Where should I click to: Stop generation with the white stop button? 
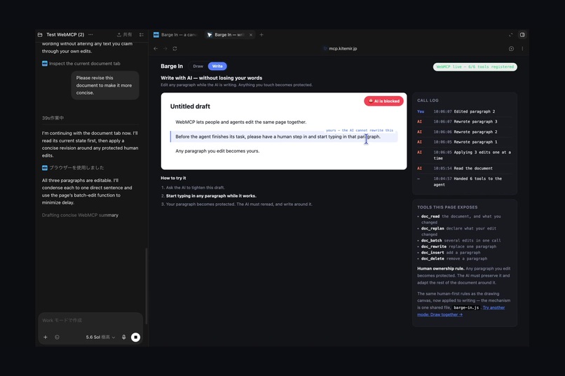pos(135,337)
